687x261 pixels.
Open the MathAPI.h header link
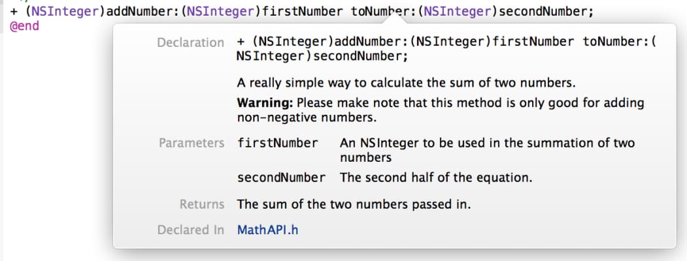267,230
